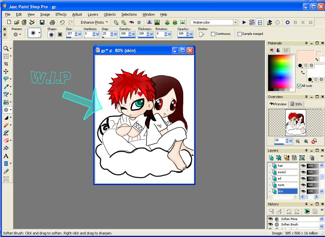The height and width of the screenshot is (237, 325).
Task: Choose square brush shape button
Action: (x=60, y=34)
